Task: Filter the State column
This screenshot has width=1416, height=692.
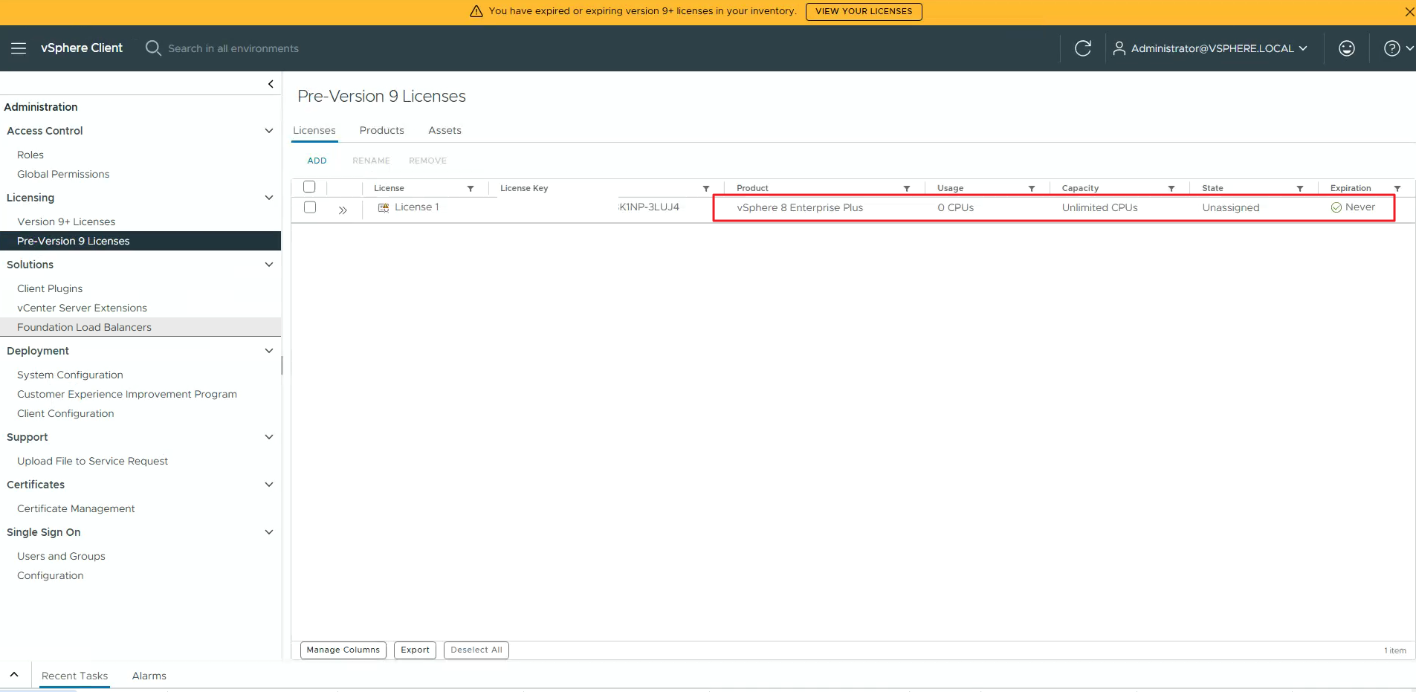Action: tap(1300, 189)
